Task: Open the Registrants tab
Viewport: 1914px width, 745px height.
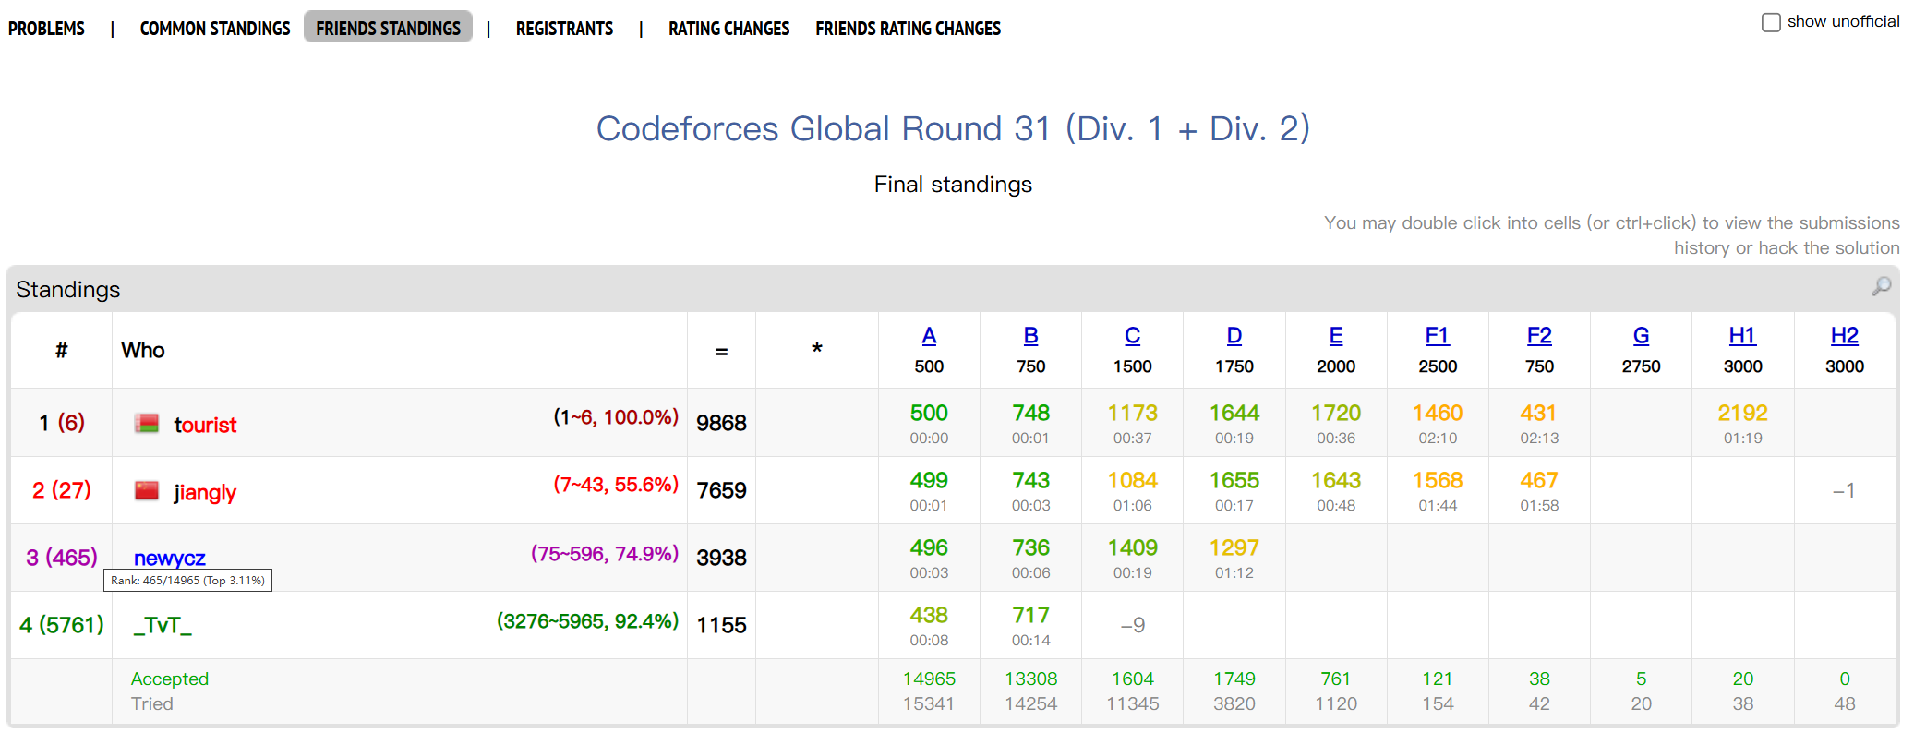Action: pos(564,29)
